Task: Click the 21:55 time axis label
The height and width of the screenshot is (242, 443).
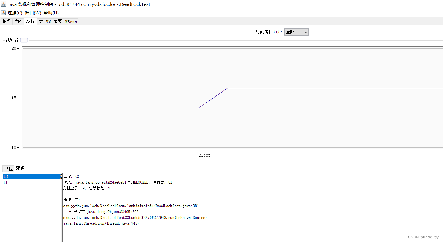Action: (205, 155)
